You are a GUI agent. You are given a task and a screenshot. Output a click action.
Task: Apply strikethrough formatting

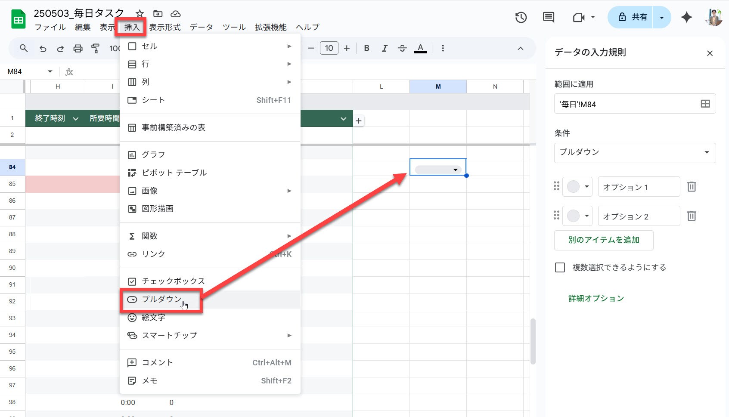click(402, 48)
